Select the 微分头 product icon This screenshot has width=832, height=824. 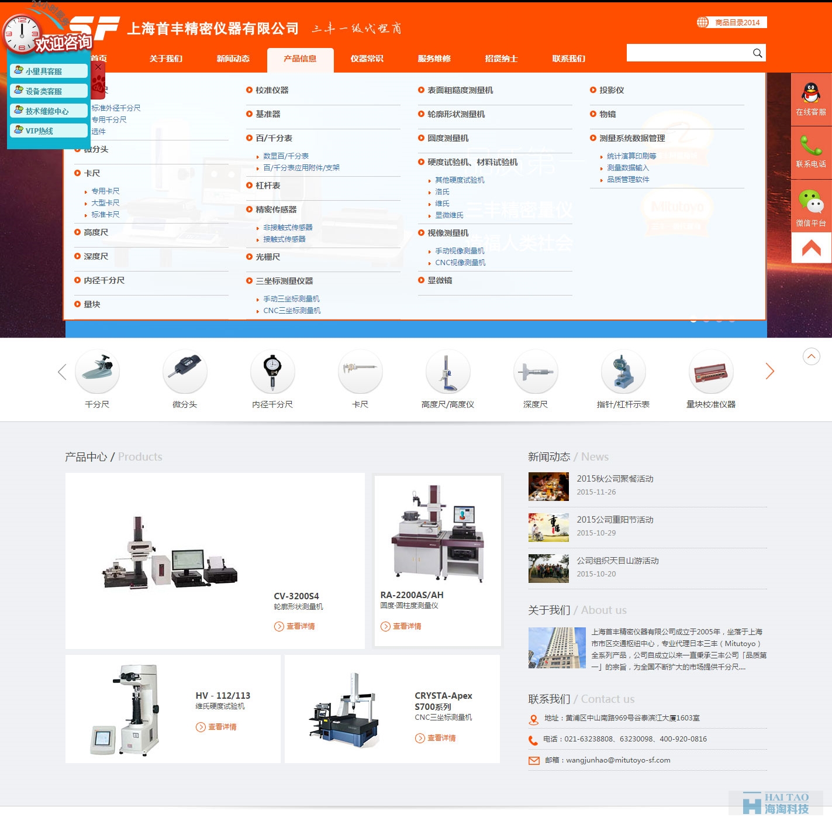pos(185,370)
